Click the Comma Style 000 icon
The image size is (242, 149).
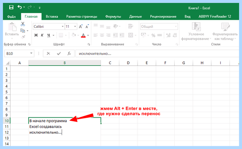pos(160,35)
